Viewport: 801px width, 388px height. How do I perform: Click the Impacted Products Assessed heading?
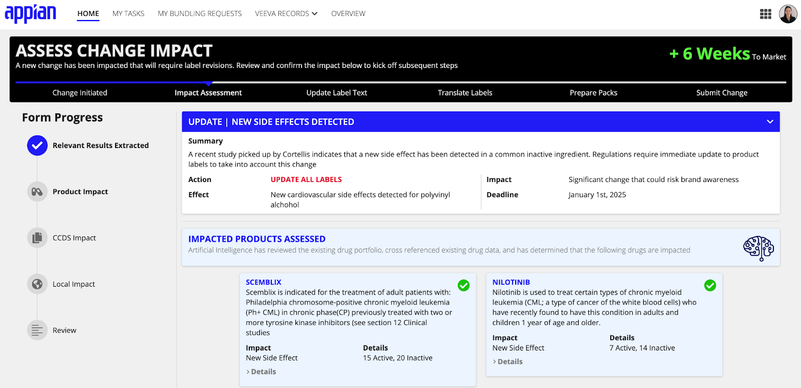(x=257, y=239)
